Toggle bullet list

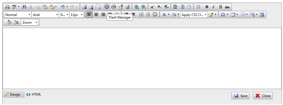tap(148, 15)
